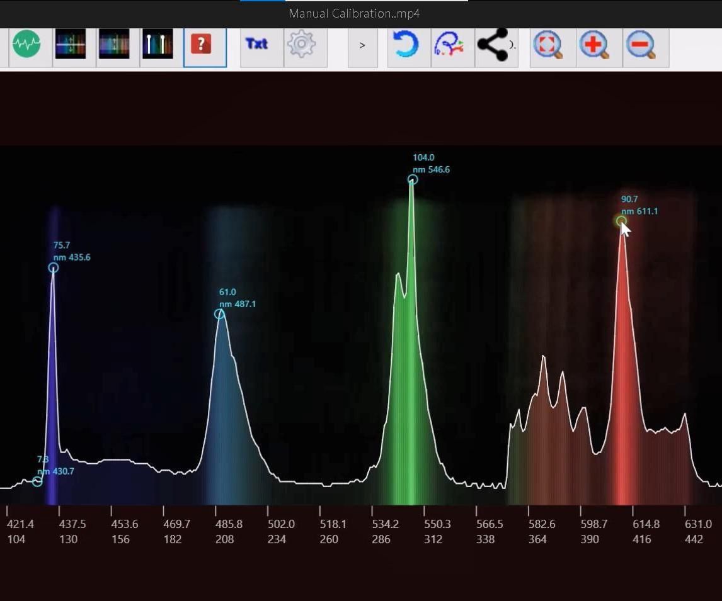
Task: Switch to the spectrum band view icon
Action: tap(115, 44)
